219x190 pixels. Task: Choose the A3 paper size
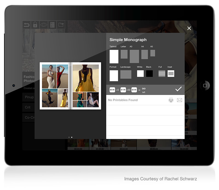click(x=134, y=56)
